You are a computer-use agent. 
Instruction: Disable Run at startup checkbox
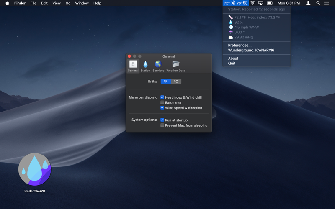(162, 120)
